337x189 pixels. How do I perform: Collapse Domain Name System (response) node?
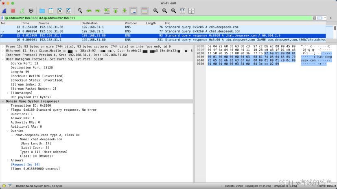tap(3, 101)
